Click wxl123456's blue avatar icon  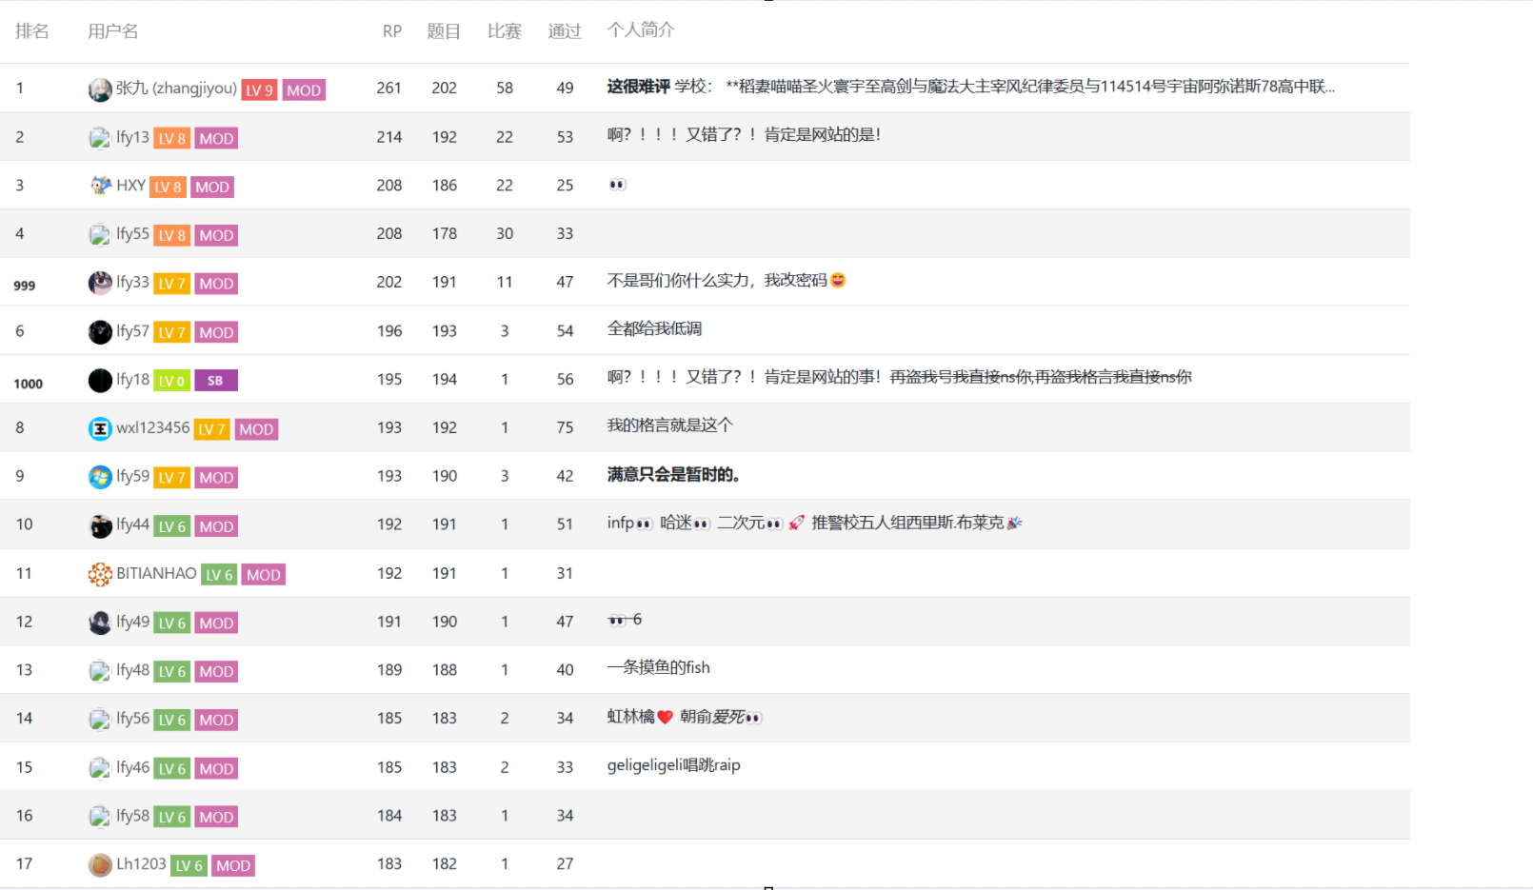(x=100, y=428)
